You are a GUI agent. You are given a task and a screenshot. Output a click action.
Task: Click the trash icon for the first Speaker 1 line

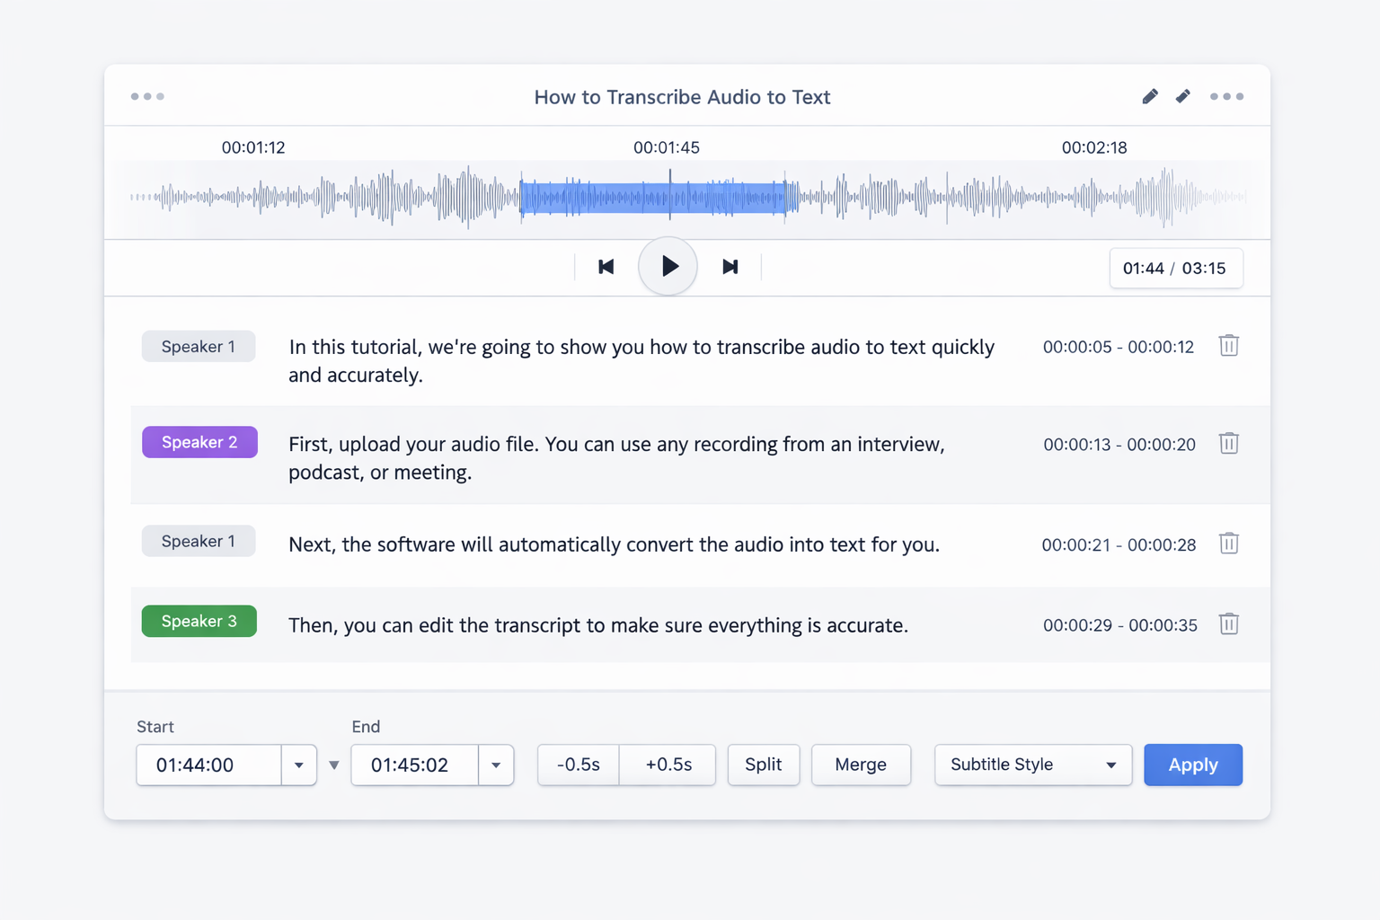[x=1228, y=345]
